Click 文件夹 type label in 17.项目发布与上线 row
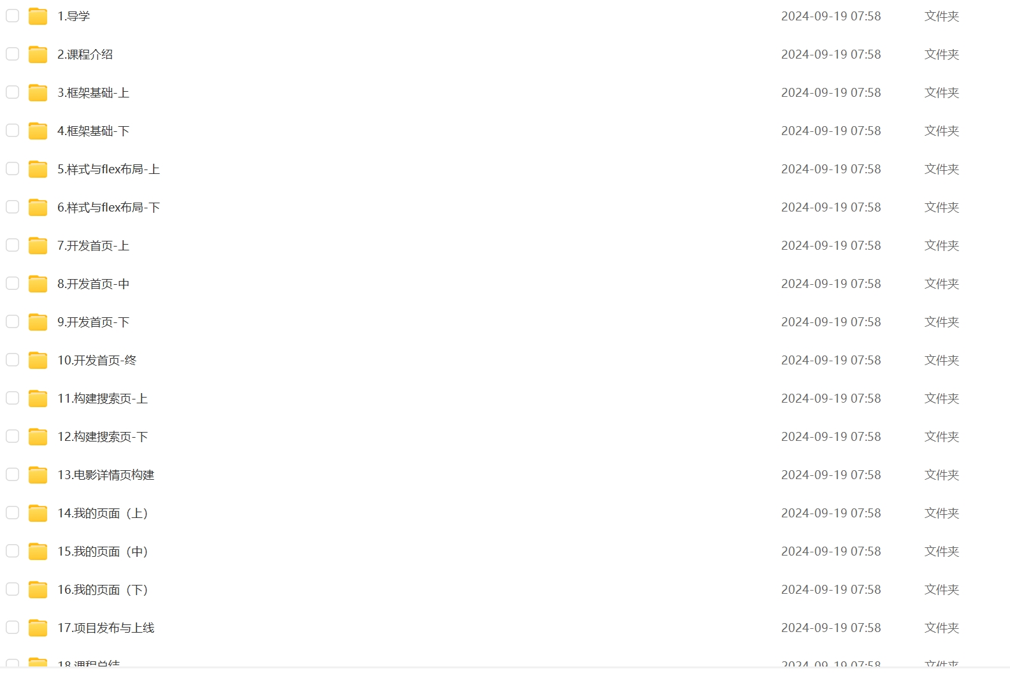 pos(942,628)
